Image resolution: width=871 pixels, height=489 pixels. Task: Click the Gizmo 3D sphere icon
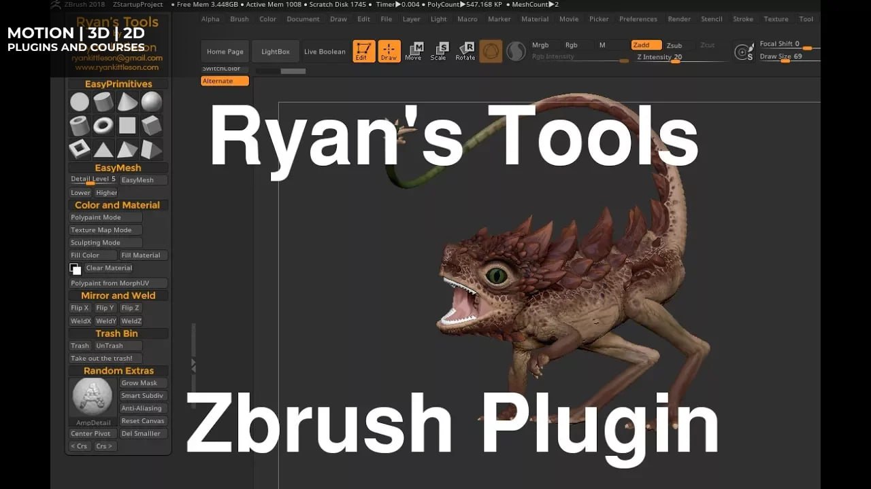(491, 51)
